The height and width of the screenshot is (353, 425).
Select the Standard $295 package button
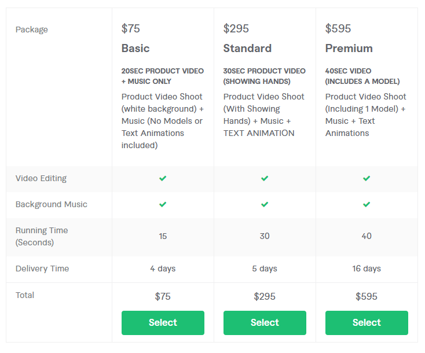tap(265, 323)
